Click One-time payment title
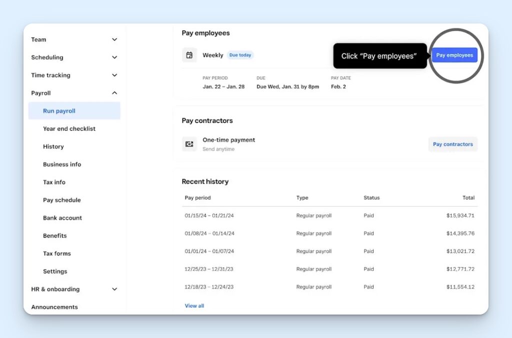 [228, 140]
